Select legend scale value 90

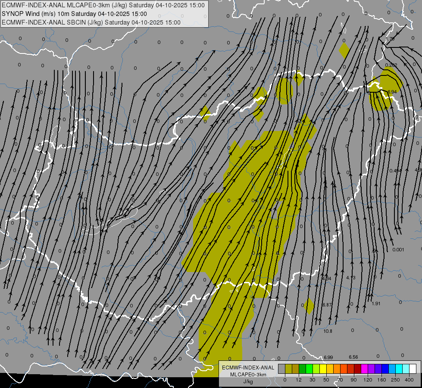pyautogui.click(x=353, y=380)
